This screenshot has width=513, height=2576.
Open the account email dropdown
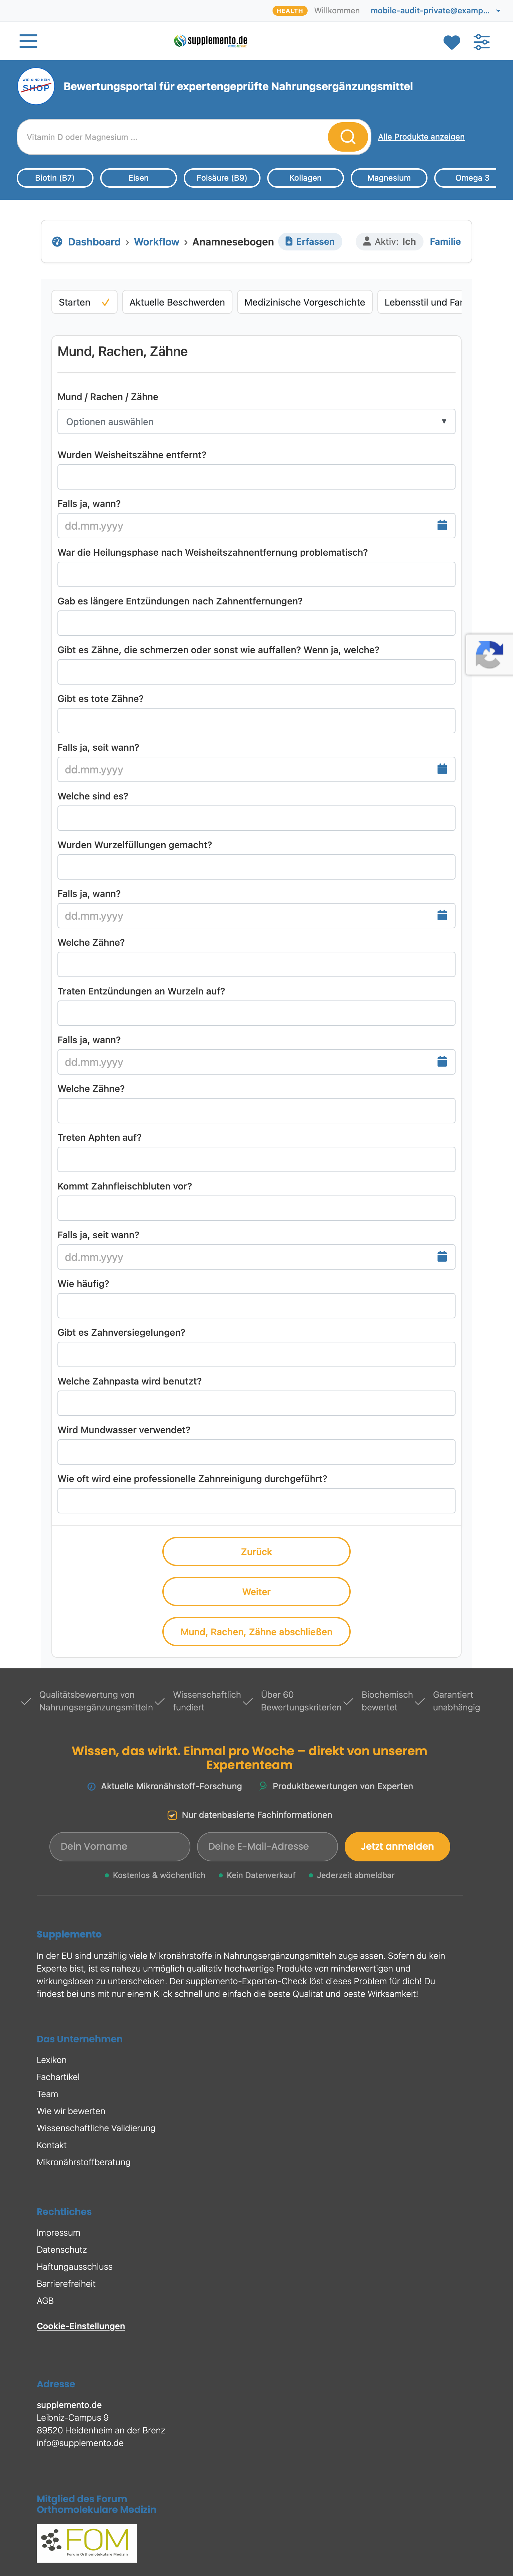click(435, 11)
